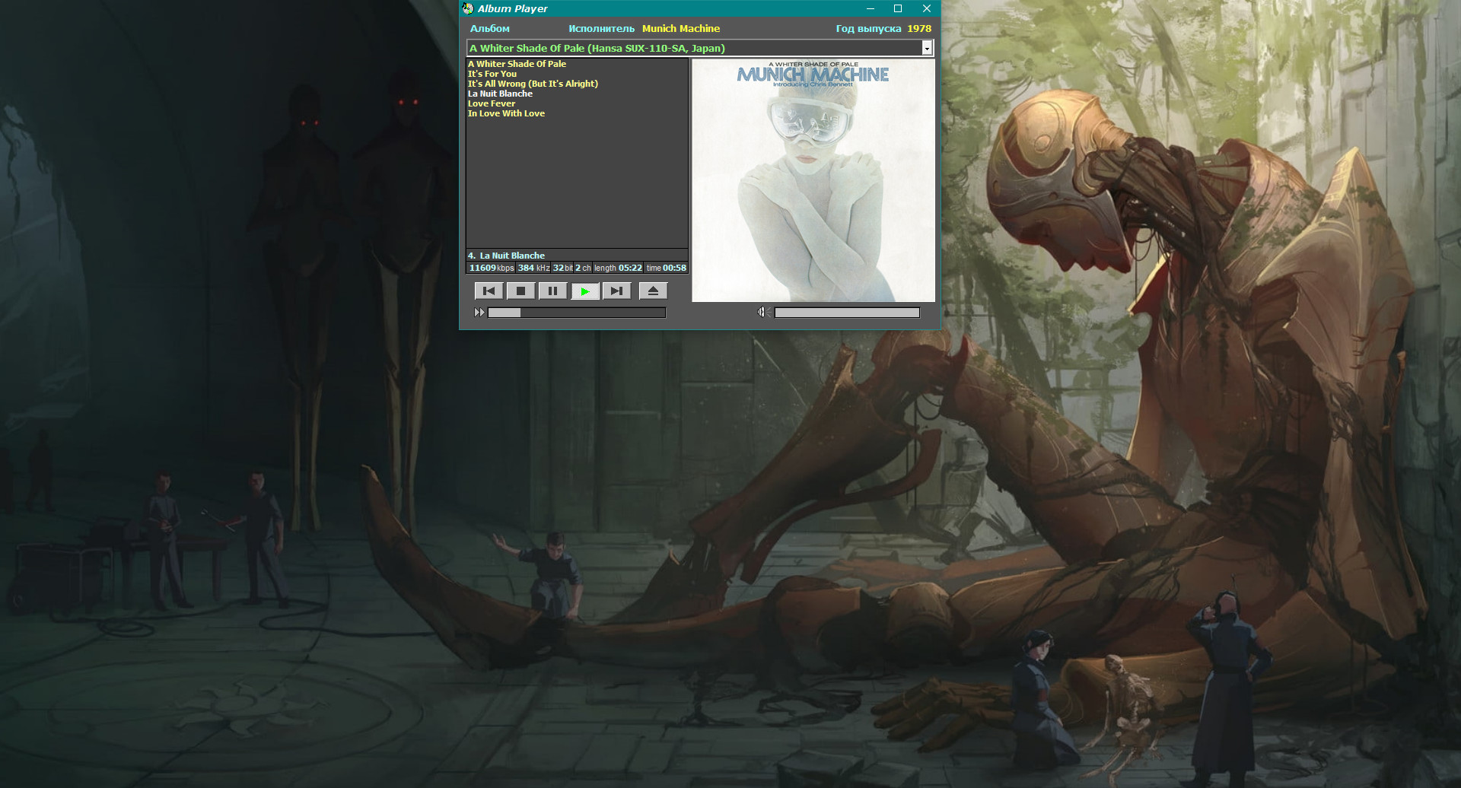Click the eject button
Image resolution: width=1461 pixels, height=788 pixels.
(x=653, y=291)
